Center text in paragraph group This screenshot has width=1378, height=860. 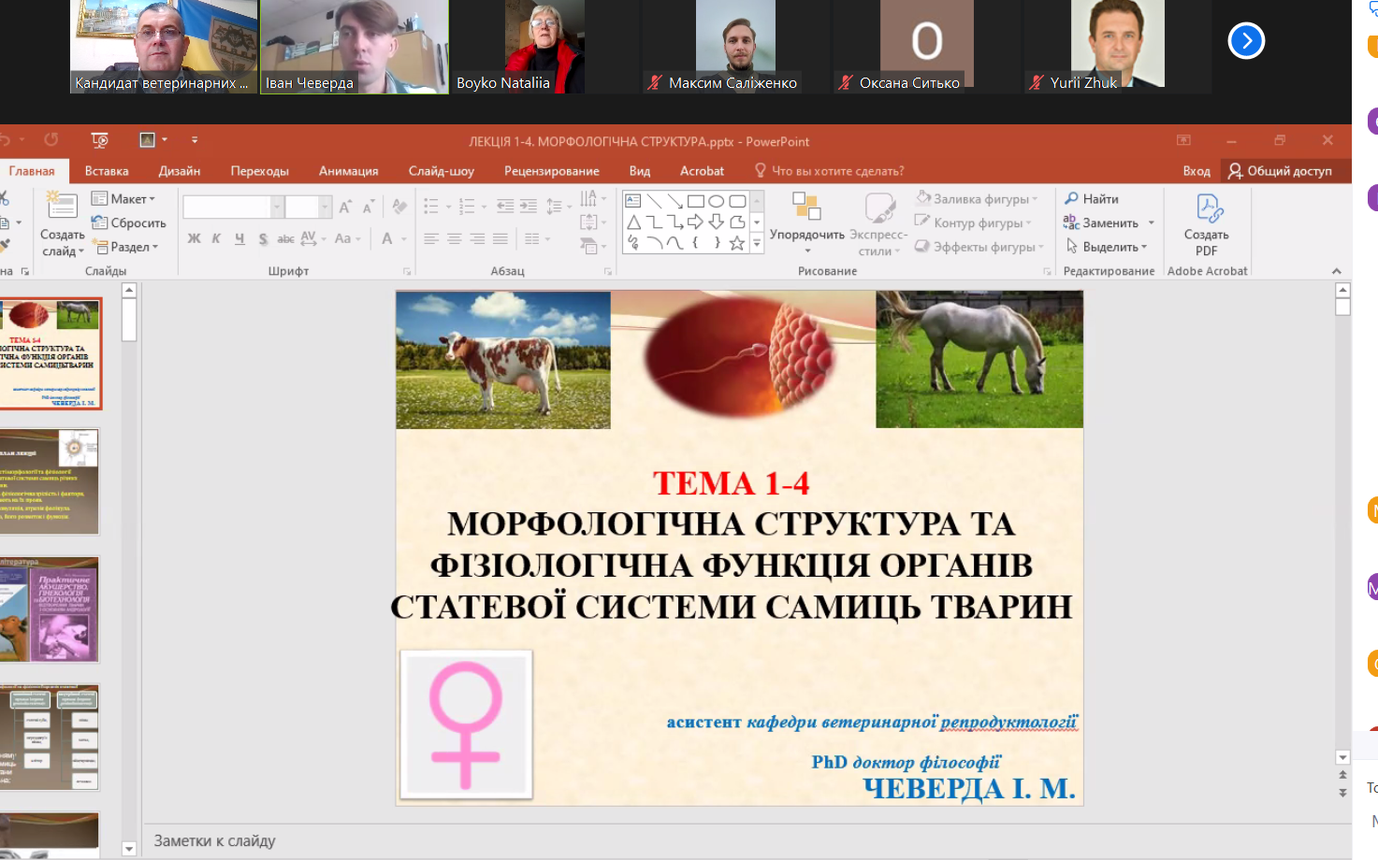(x=454, y=239)
